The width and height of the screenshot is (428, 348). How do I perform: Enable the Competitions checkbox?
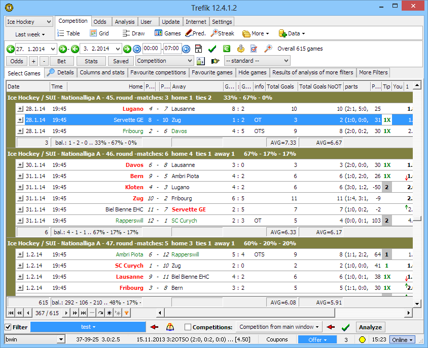pyautogui.click(x=188, y=327)
